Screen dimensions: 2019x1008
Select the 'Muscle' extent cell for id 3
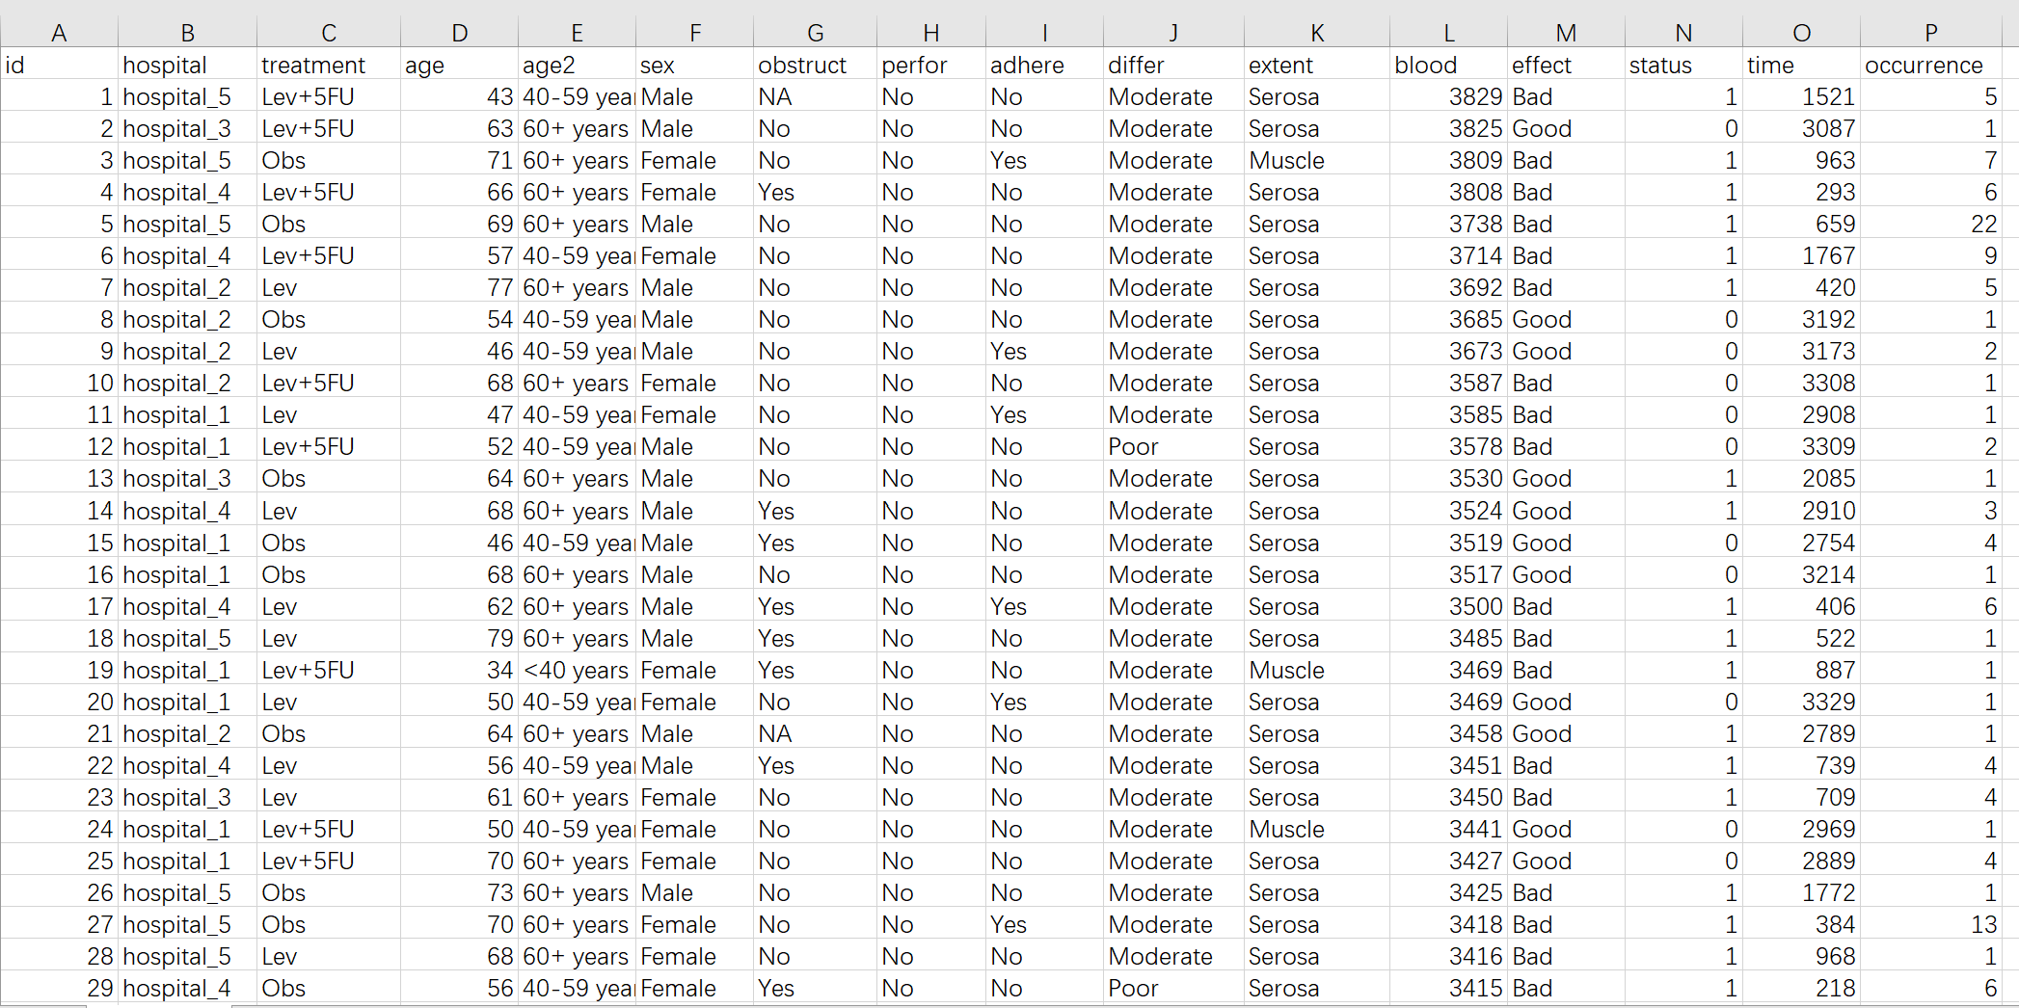1316,161
